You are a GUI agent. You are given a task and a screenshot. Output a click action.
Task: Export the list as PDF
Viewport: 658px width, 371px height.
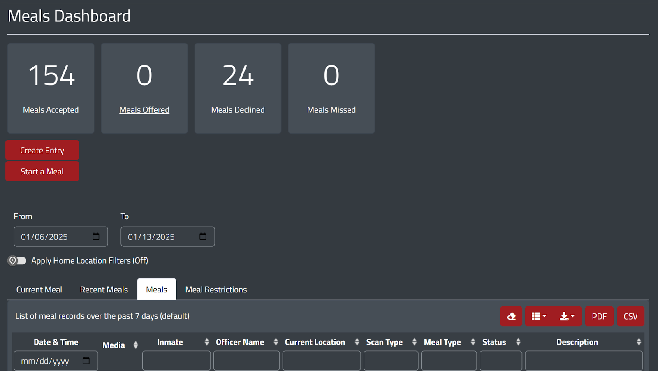click(599, 316)
